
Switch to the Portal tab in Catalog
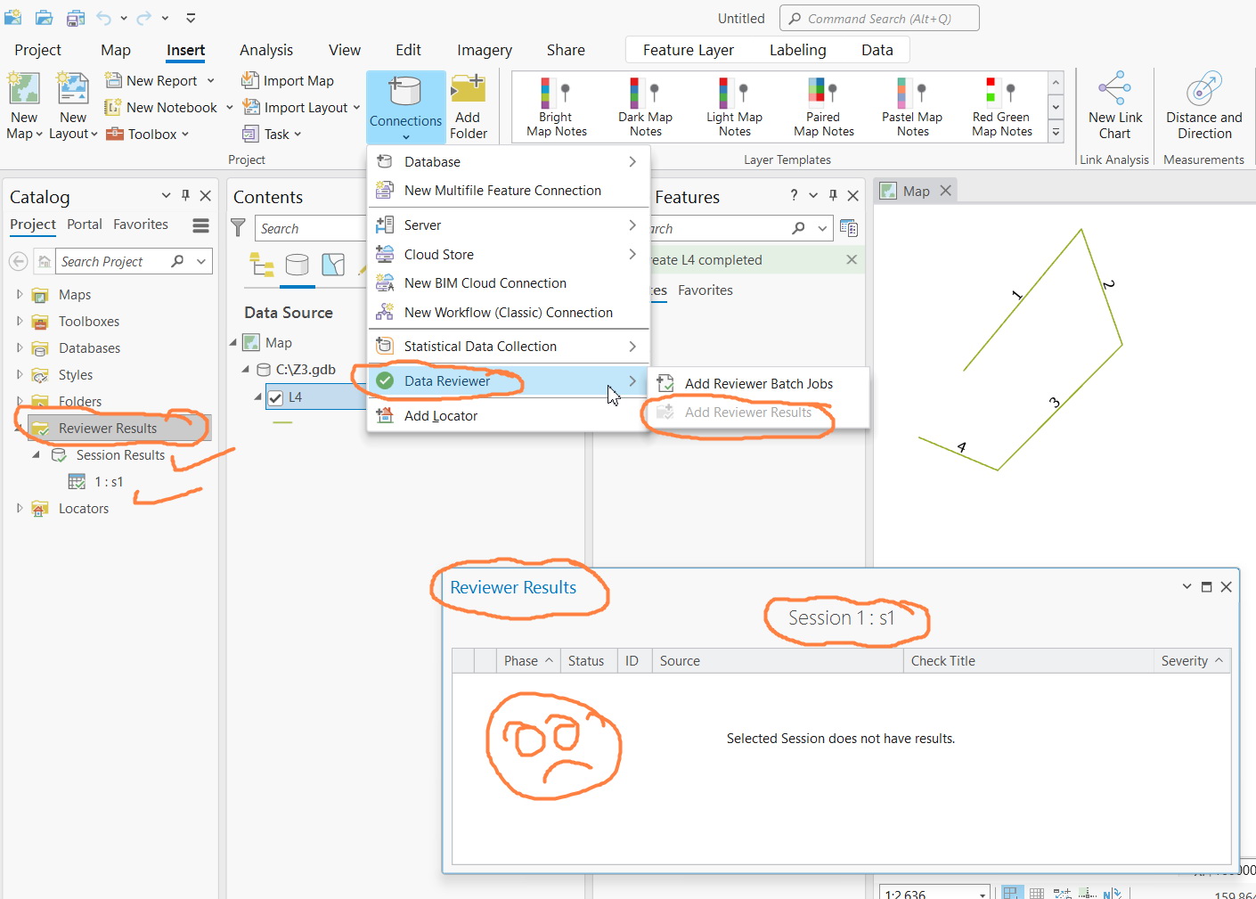tap(85, 225)
